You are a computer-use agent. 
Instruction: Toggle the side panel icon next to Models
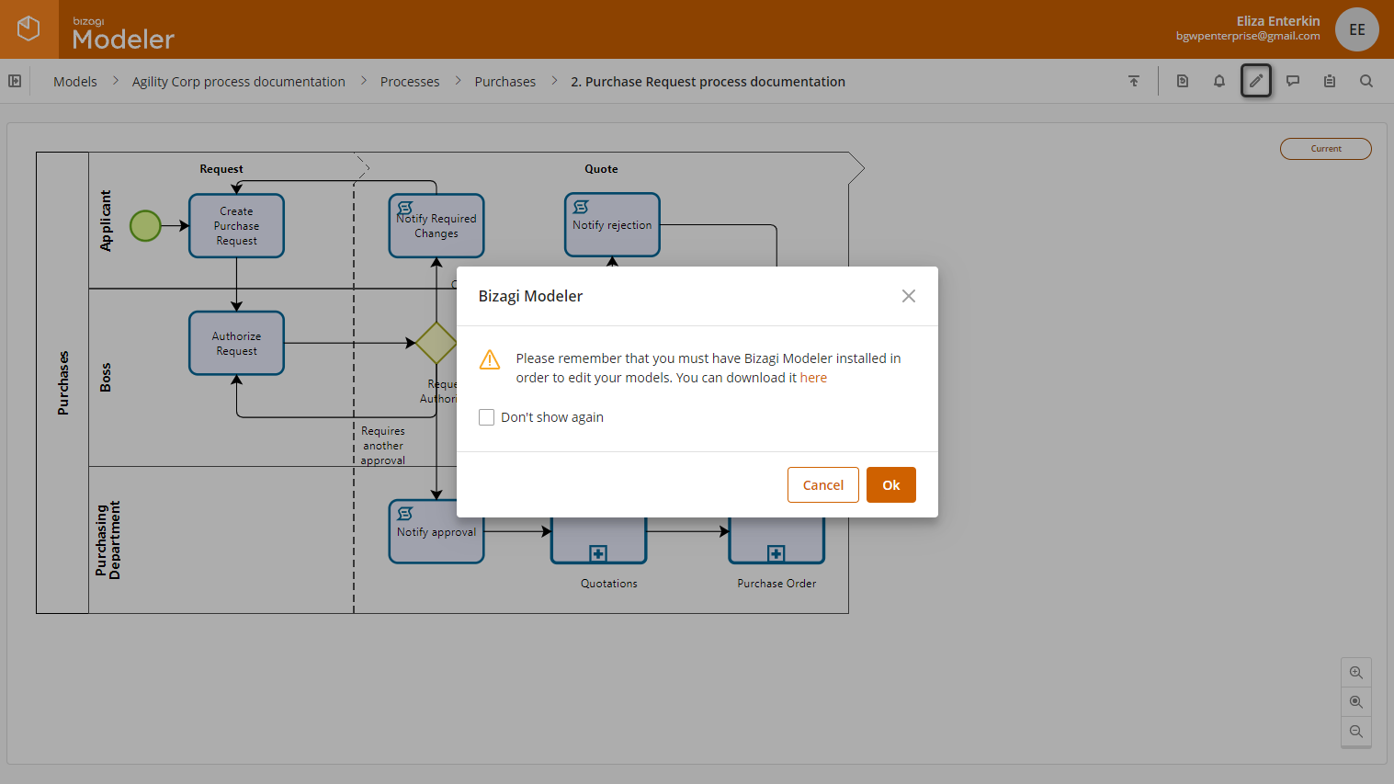[x=15, y=81]
